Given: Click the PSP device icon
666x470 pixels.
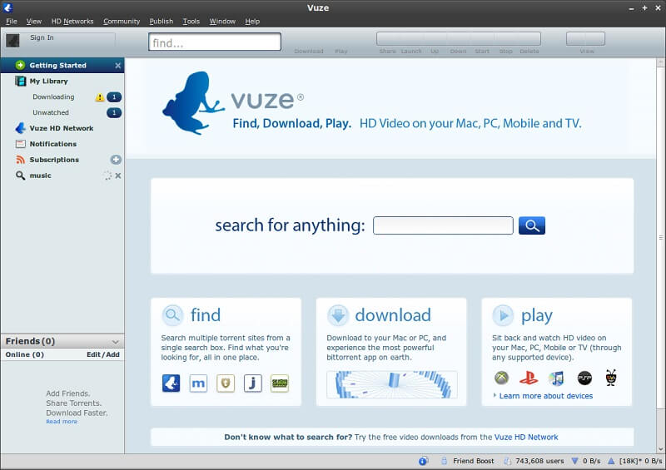Looking at the screenshot, I should click(584, 378).
